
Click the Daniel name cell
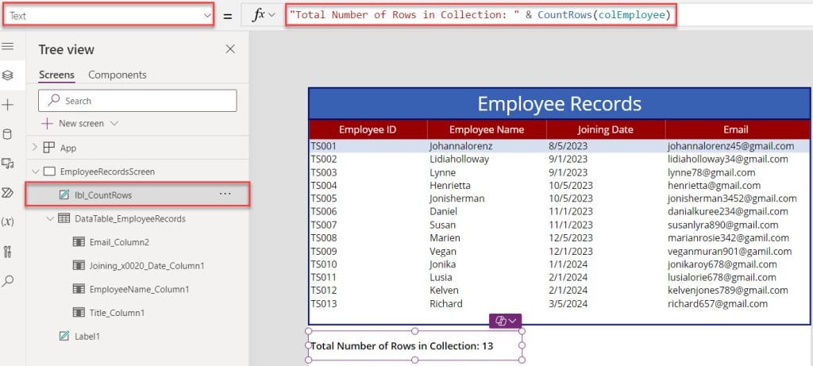point(443,211)
